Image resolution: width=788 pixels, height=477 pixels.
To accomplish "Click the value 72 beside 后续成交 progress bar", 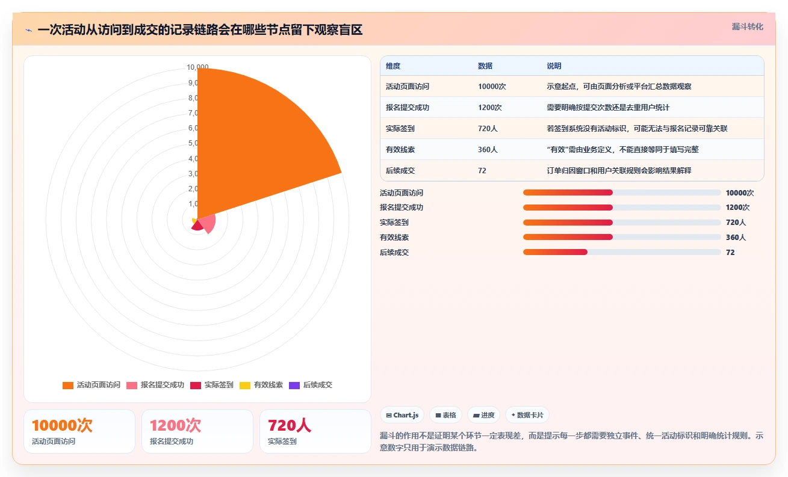I will (730, 253).
